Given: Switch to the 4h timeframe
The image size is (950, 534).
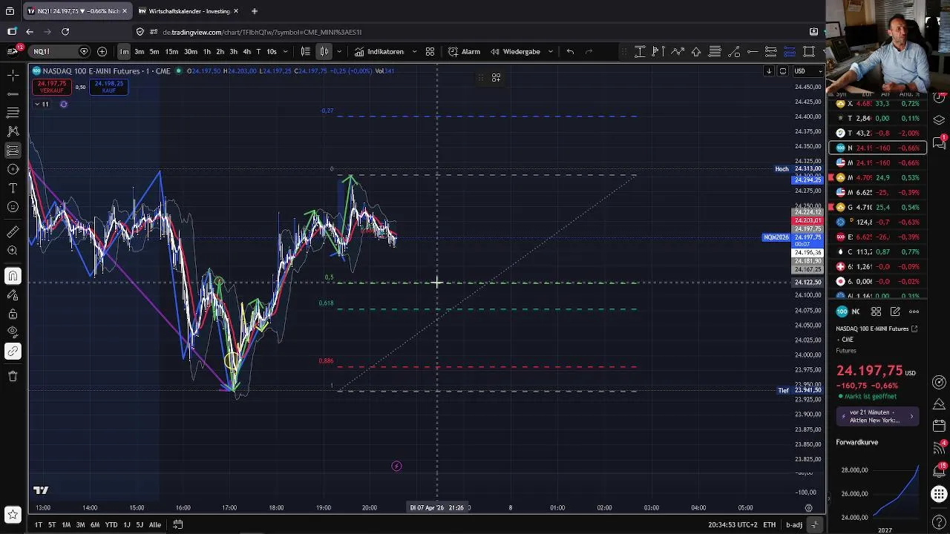Looking at the screenshot, I should (246, 51).
